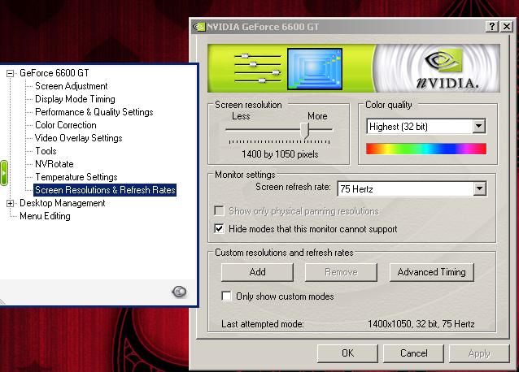This screenshot has width=519, height=372.
Task: Open the Color quality dropdown
Action: pyautogui.click(x=478, y=126)
